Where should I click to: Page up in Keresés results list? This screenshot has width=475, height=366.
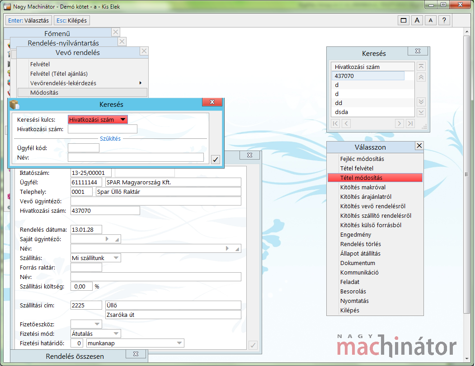click(421, 78)
